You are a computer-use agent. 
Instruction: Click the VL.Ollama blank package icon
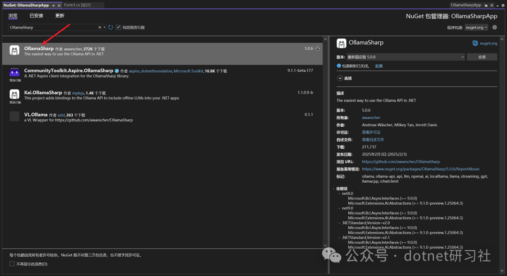[x=14, y=116]
